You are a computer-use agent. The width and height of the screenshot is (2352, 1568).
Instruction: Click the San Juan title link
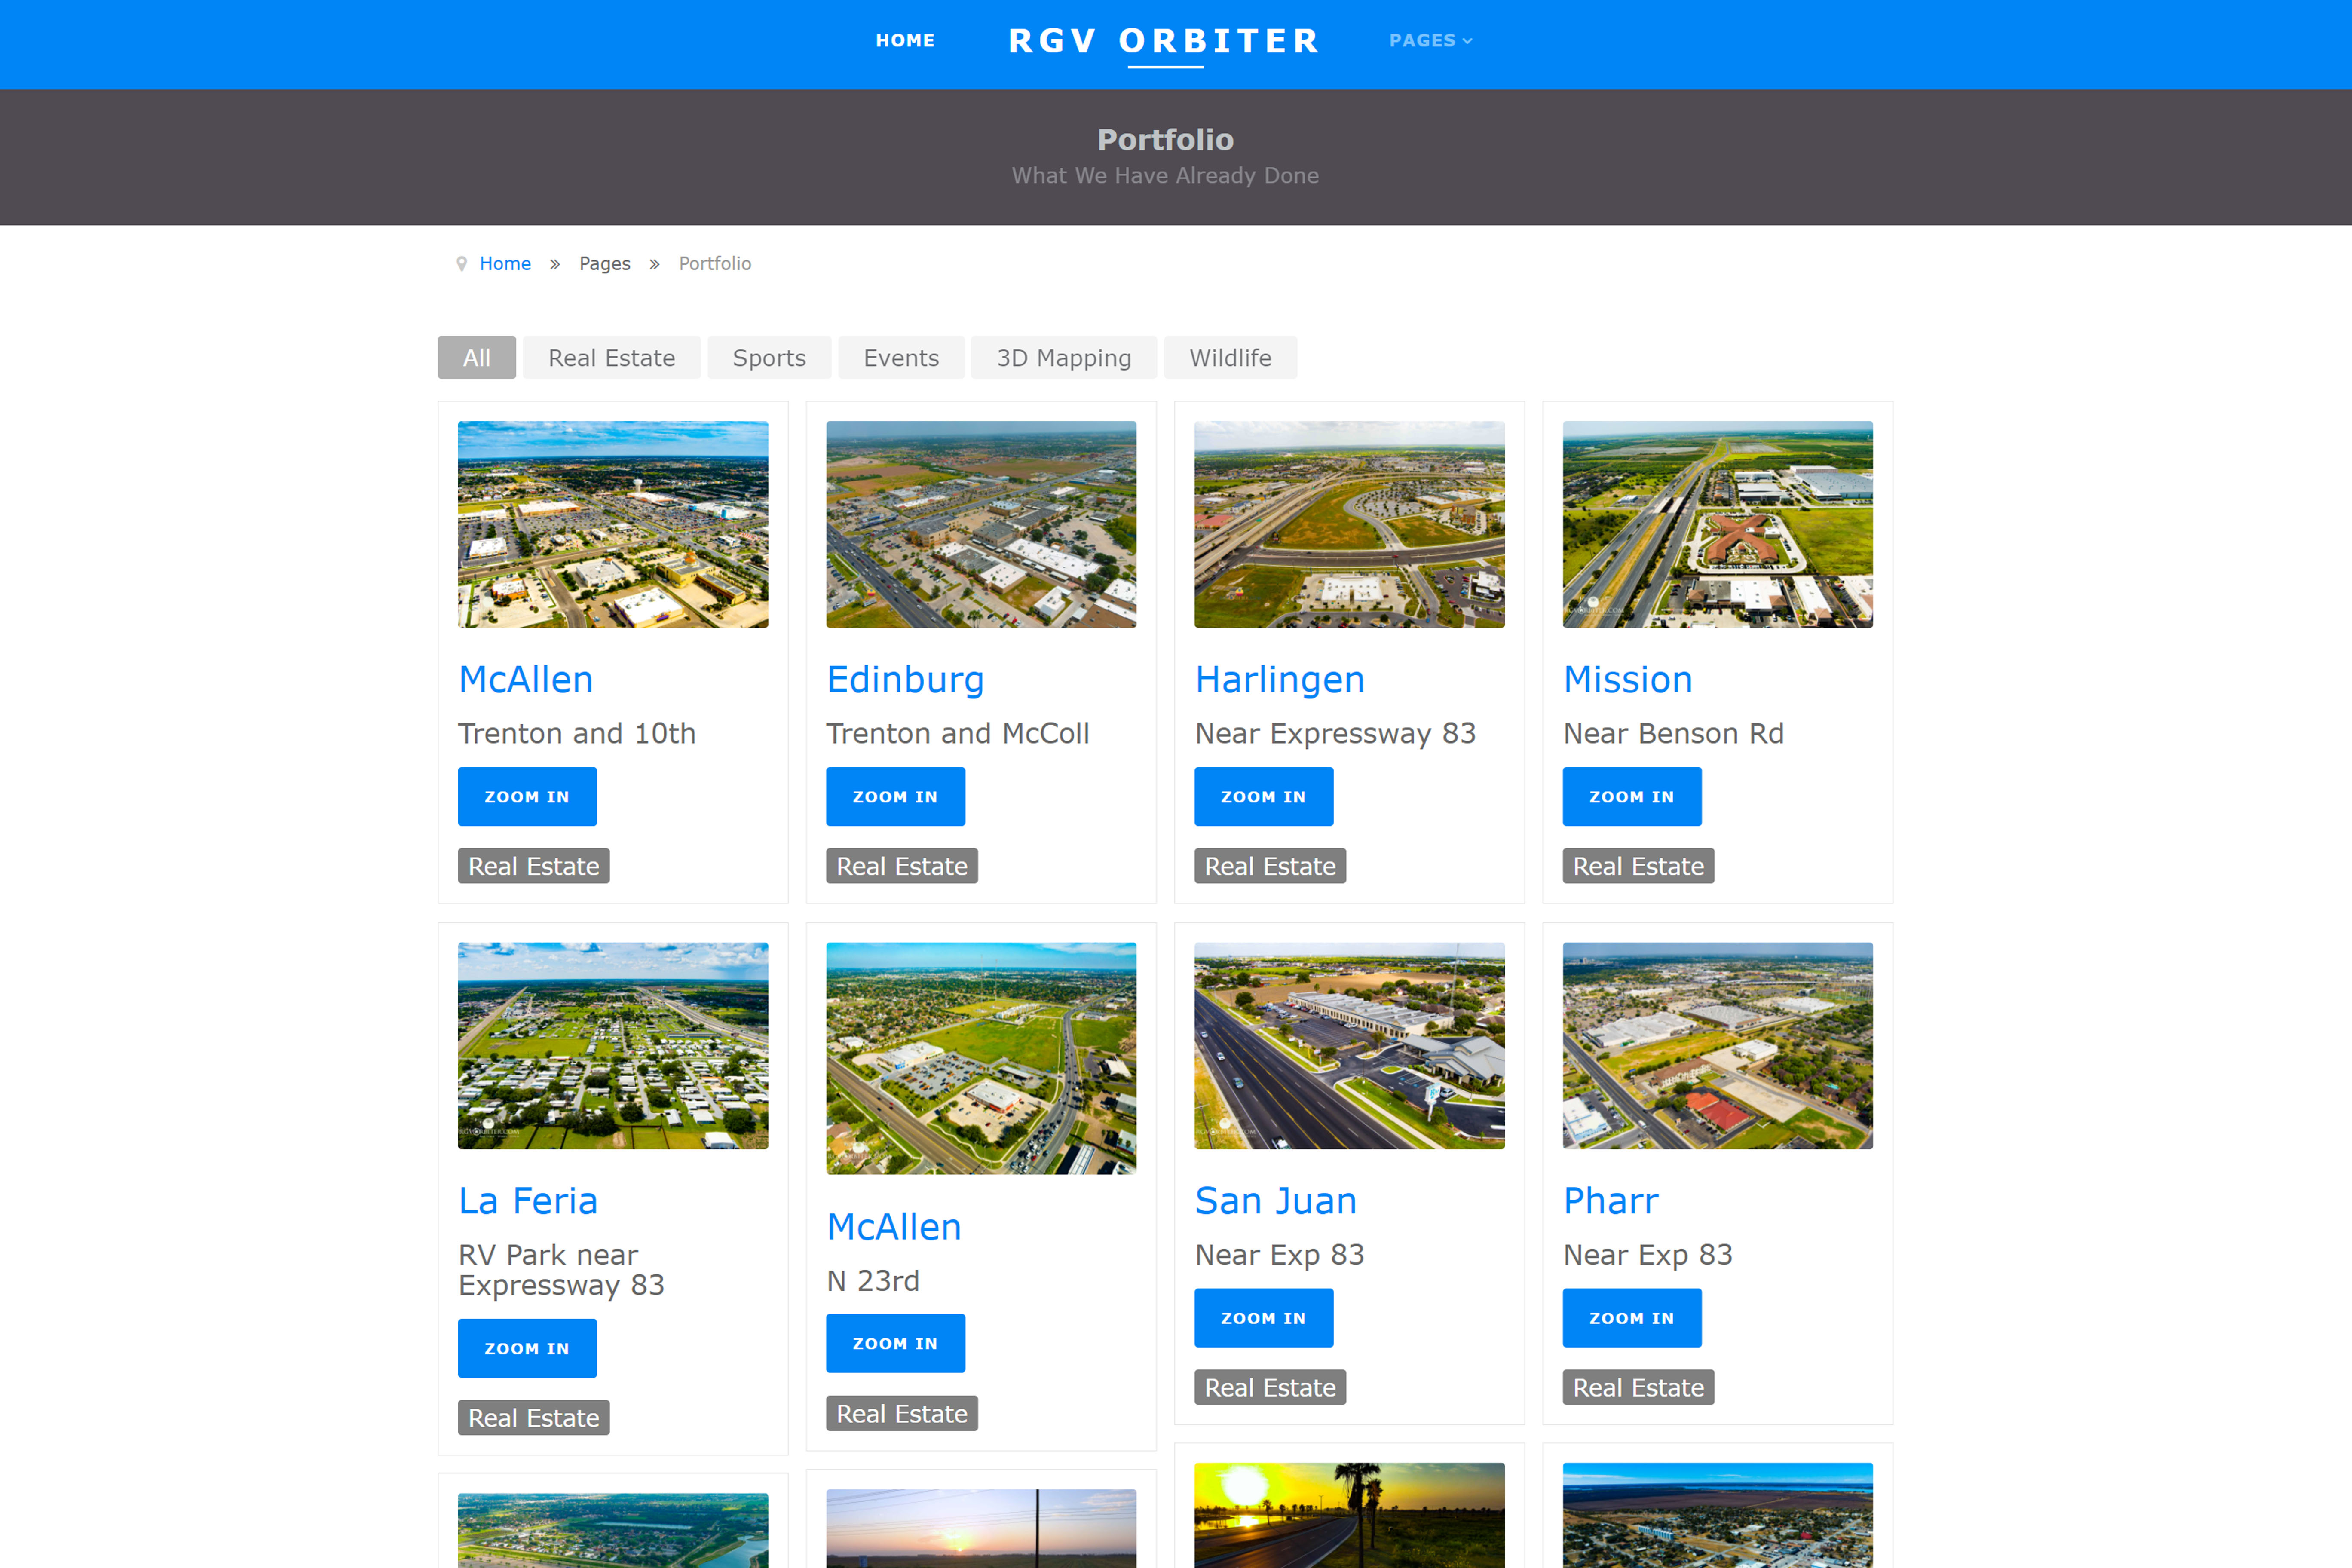pos(1276,1200)
